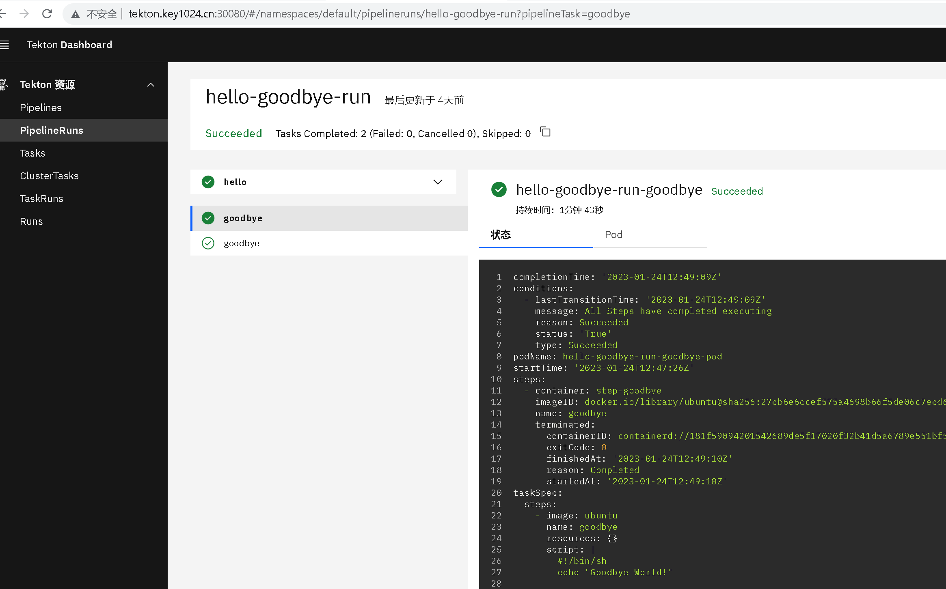Click the finishedAt timestamp line
Viewport: 946px width, 589px height.
(x=639, y=459)
